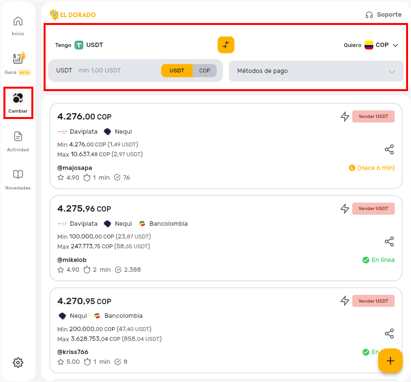Expand the Quiero COP currency dropdown
Viewport: 411px width, 382px height.
(371, 45)
